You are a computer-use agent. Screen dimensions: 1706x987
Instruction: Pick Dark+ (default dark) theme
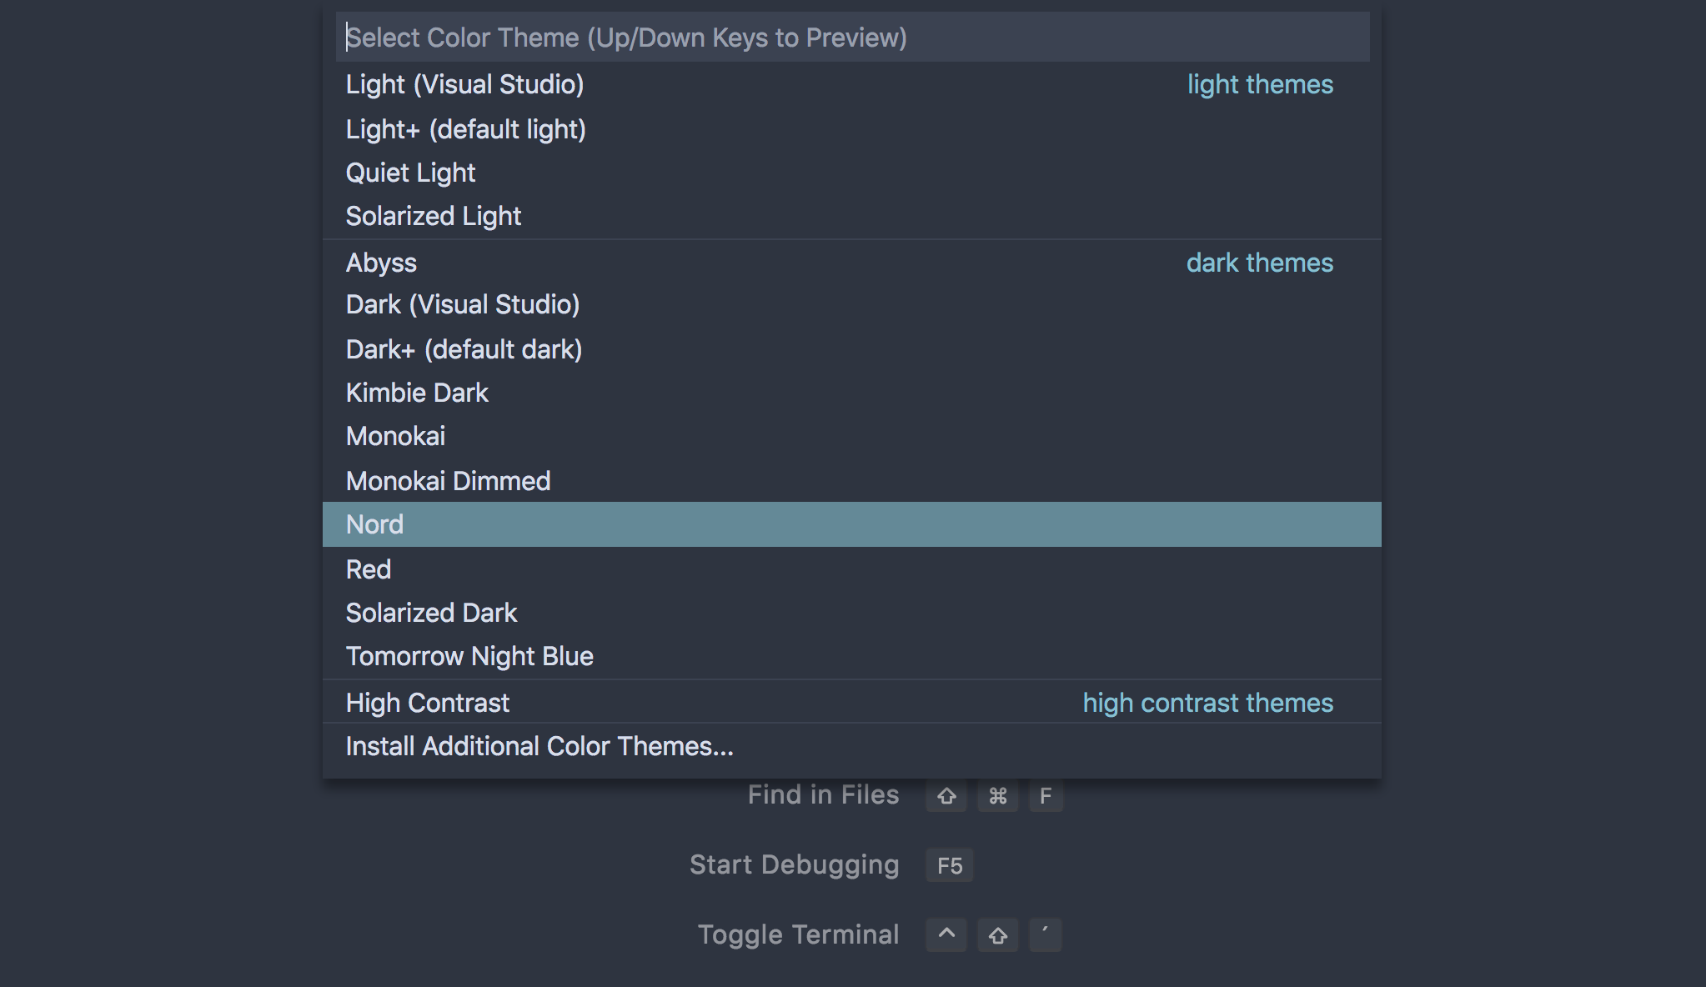click(x=851, y=349)
